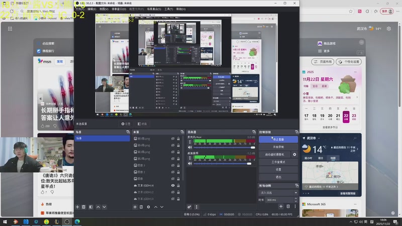Add a new source with plus icon
Screen dimensions: 402x226
(x=135, y=207)
